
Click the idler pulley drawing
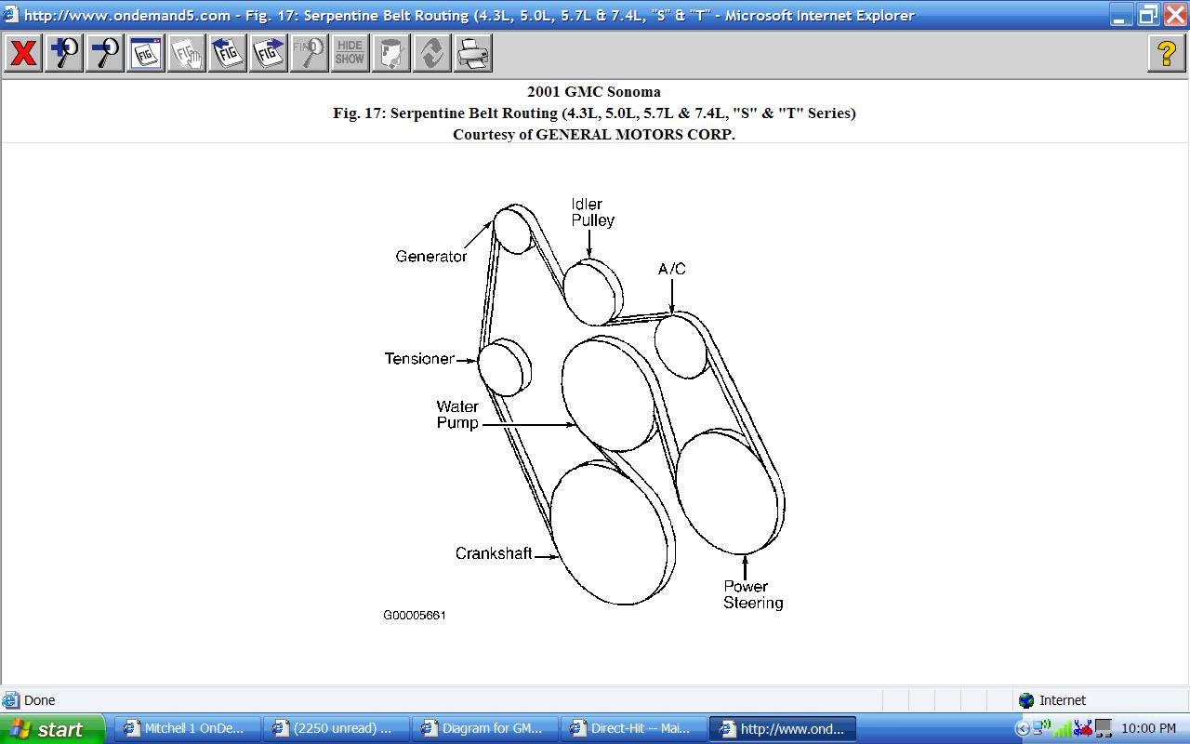click(591, 292)
